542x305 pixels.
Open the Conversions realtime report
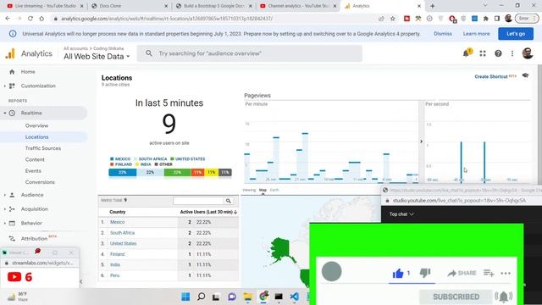[40, 182]
